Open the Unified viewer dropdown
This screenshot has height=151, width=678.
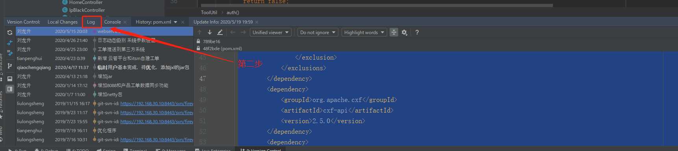click(271, 33)
